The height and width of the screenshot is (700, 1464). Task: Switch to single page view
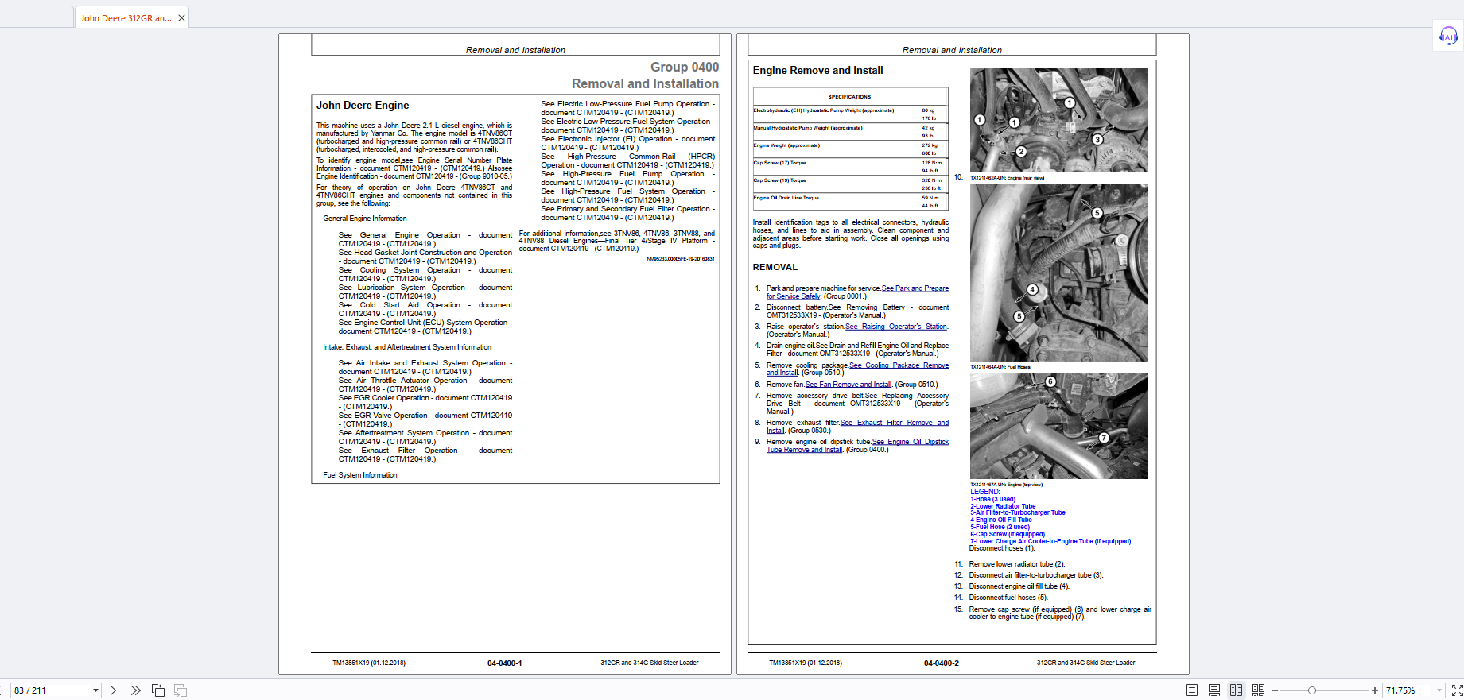click(1191, 690)
